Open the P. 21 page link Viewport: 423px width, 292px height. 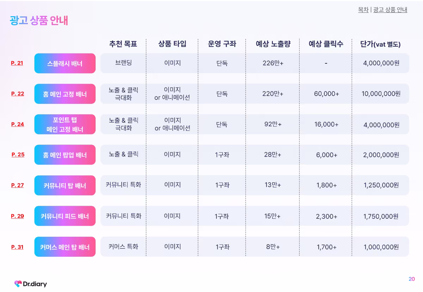(x=17, y=63)
